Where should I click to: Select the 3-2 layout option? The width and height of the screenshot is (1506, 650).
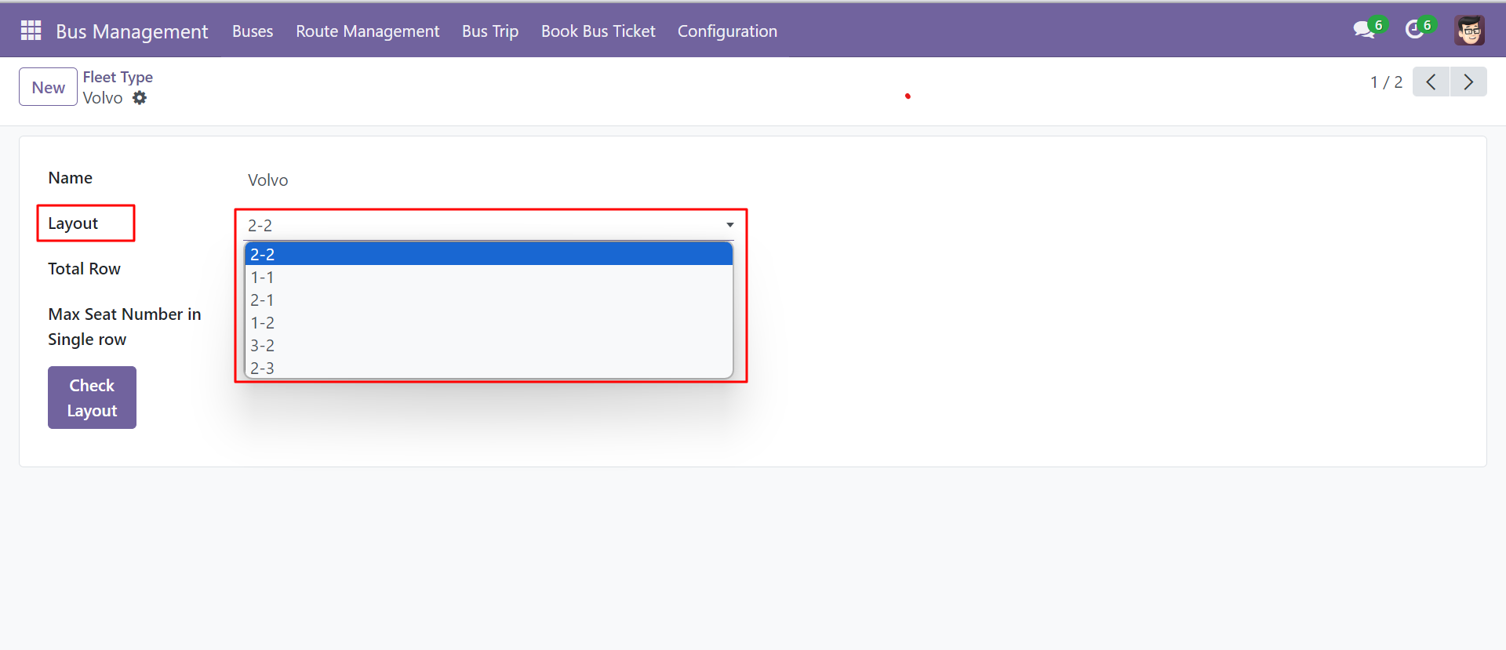click(x=489, y=345)
